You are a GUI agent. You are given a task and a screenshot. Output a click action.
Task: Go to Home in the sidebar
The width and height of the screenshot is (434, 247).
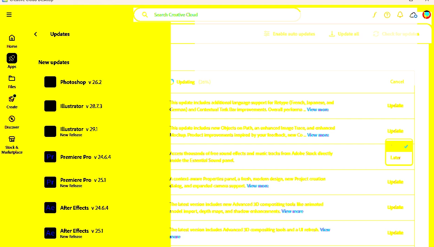(12, 41)
